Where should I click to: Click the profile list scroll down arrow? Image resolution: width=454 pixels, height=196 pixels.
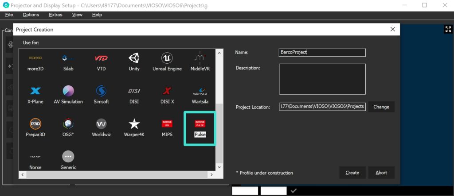(x=219, y=167)
